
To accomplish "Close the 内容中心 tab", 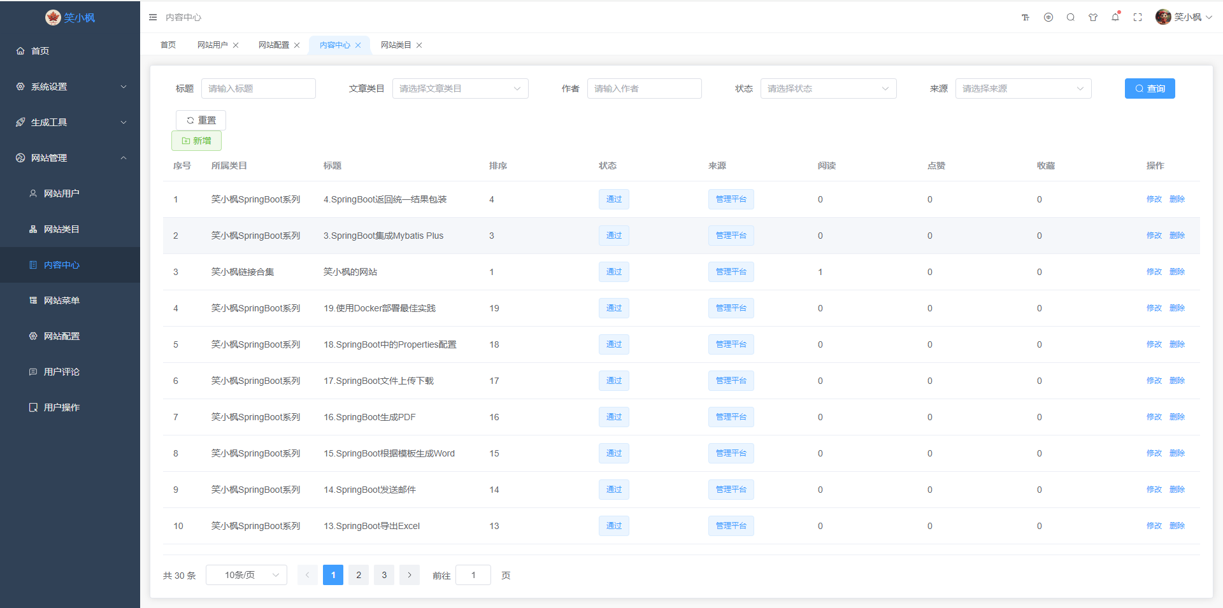I will [358, 45].
